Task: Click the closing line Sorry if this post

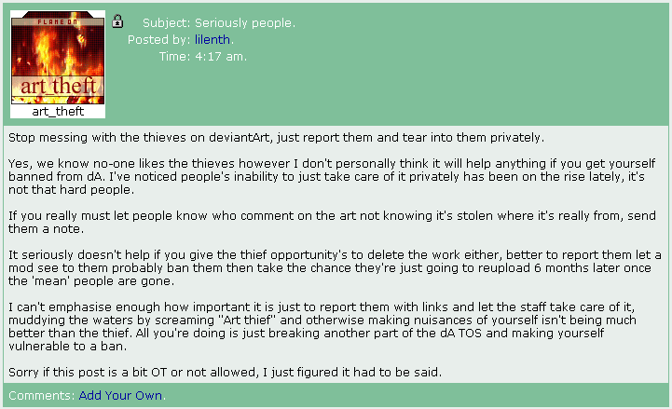Action: tap(225, 372)
